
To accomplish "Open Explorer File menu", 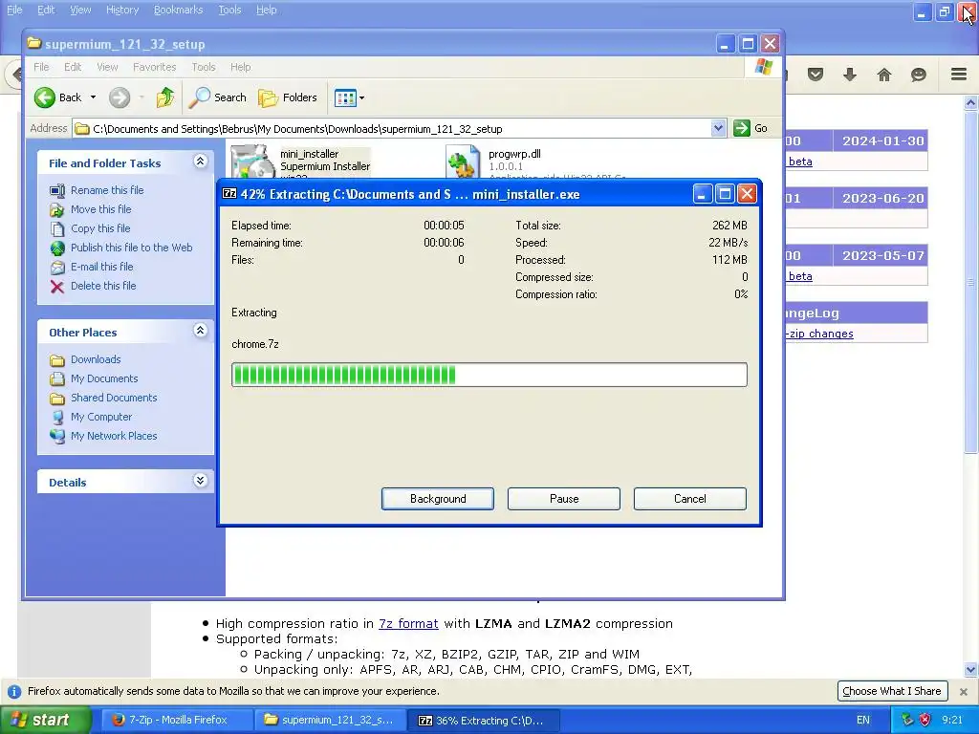I will pos(41,67).
